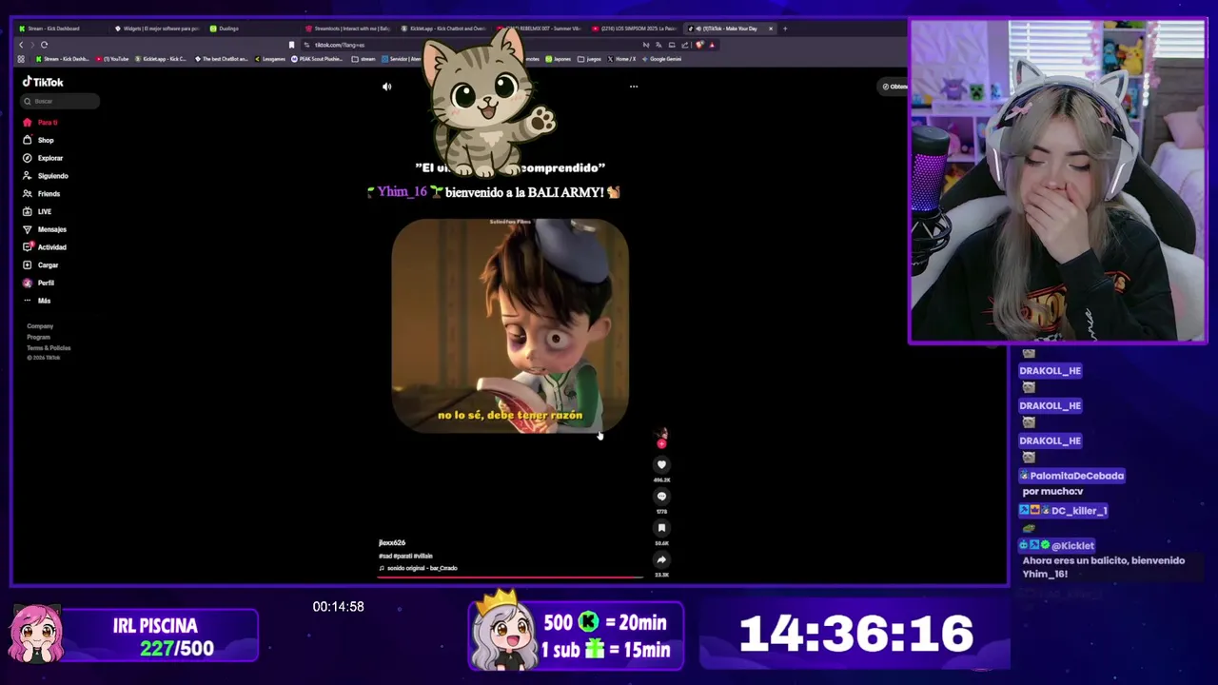Open the Para ti feed in sidebar

[41, 123]
